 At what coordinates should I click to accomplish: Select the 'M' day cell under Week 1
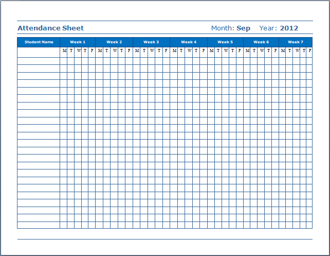pyautogui.click(x=64, y=52)
